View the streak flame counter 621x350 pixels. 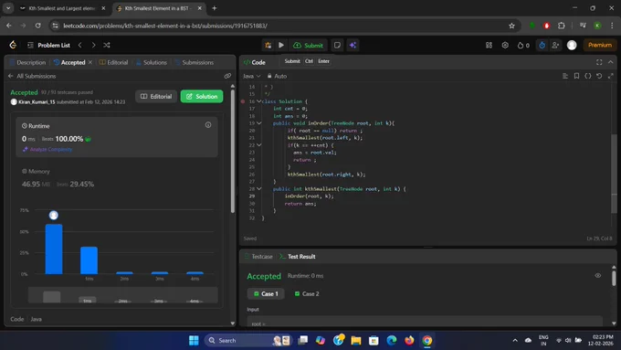click(x=523, y=45)
